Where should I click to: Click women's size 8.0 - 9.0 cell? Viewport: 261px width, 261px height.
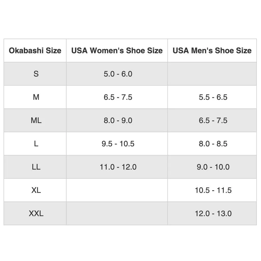coord(117,120)
